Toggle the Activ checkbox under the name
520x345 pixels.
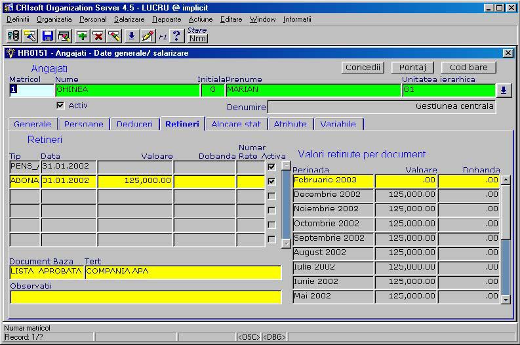click(60, 106)
